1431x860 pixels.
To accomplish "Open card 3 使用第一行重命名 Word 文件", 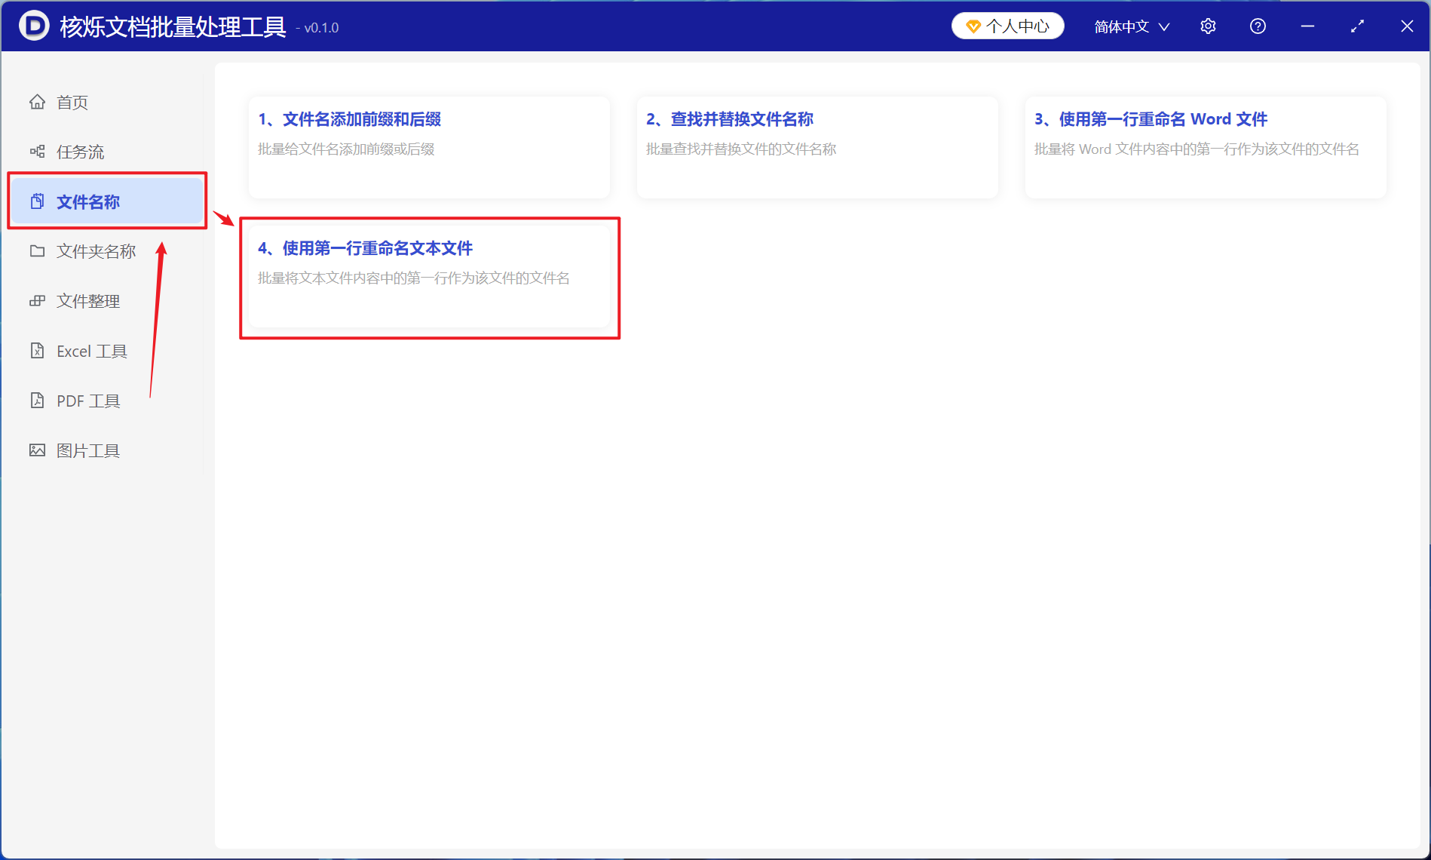I will [x=1206, y=147].
